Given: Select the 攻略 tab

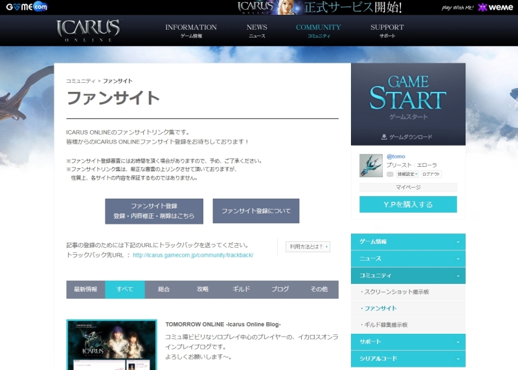Looking at the screenshot, I should click(203, 289).
